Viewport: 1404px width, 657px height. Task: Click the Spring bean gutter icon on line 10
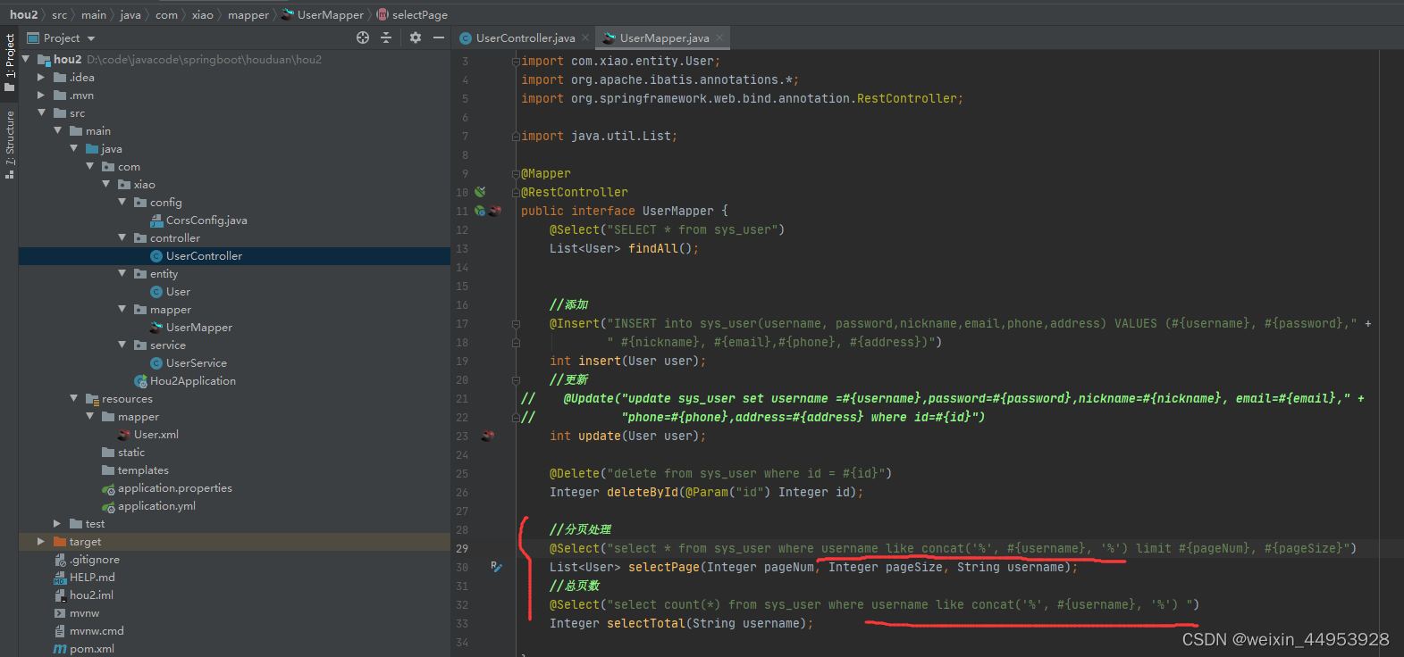tap(480, 192)
